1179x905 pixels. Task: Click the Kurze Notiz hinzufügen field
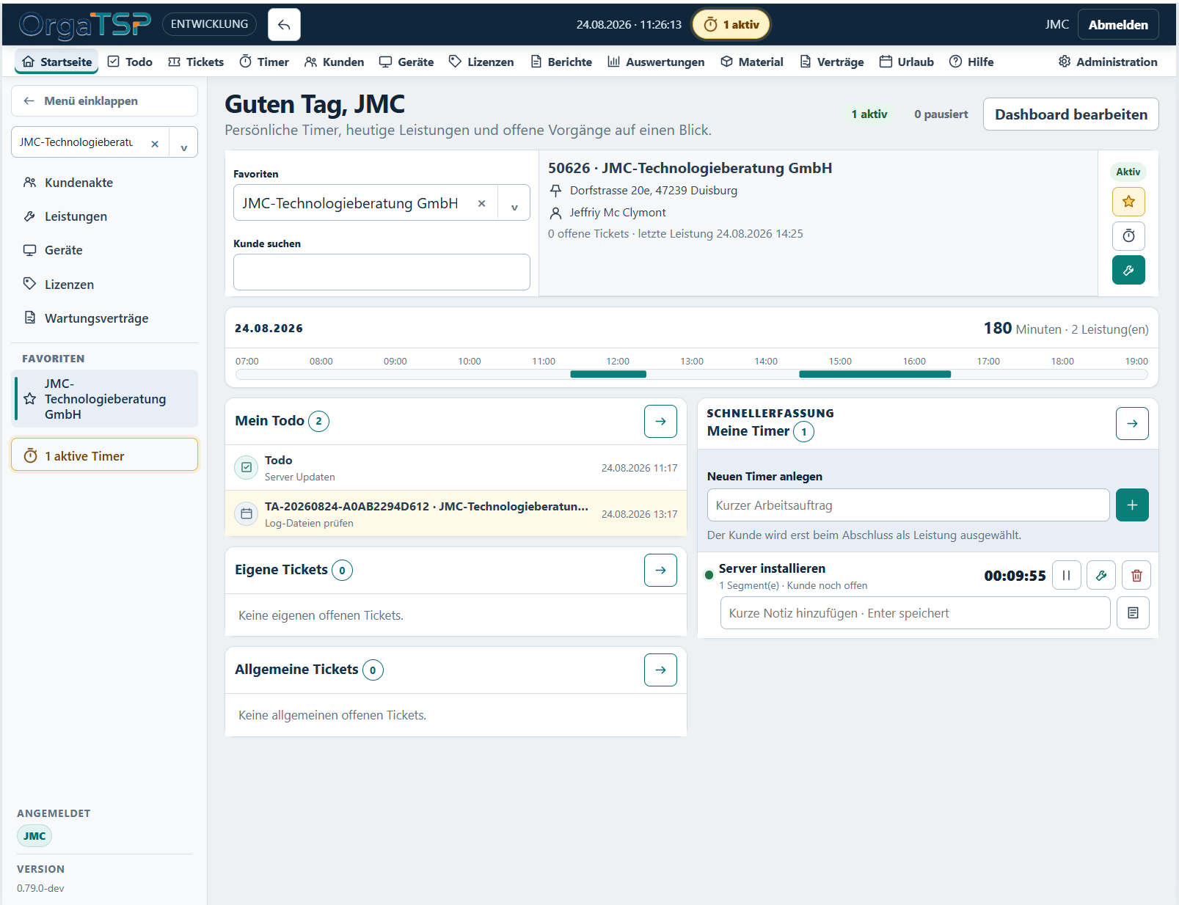pyautogui.click(x=916, y=613)
